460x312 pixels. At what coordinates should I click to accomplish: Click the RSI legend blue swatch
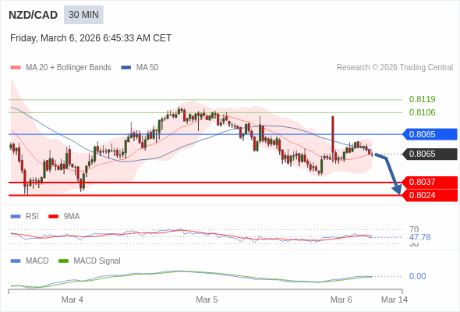click(16, 217)
